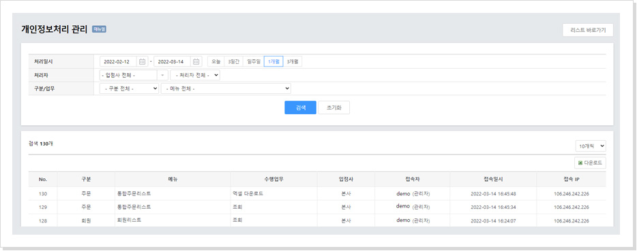Click timestamp 2022-03-14 16:45:48
Screen dimensions: 637x251
(x=493, y=194)
